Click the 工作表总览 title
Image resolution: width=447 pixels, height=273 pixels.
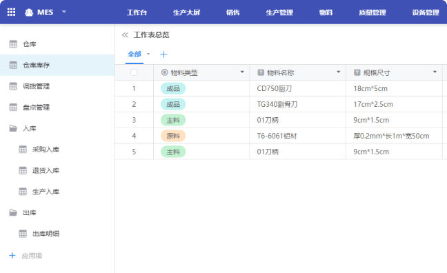point(151,35)
